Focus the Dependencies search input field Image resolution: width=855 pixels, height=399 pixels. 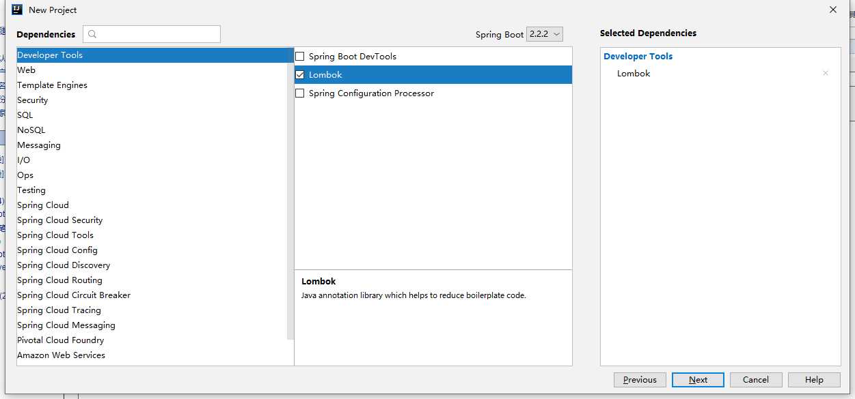click(x=152, y=34)
